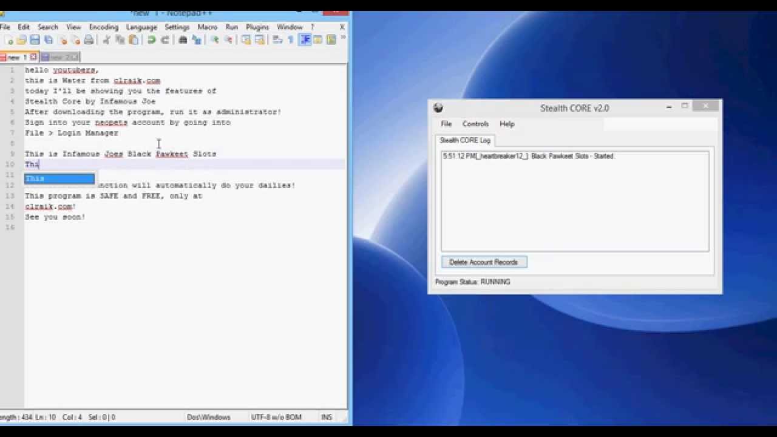This screenshot has height=437, width=777.
Task: Open the View menu in Notepad++
Action: (x=73, y=27)
